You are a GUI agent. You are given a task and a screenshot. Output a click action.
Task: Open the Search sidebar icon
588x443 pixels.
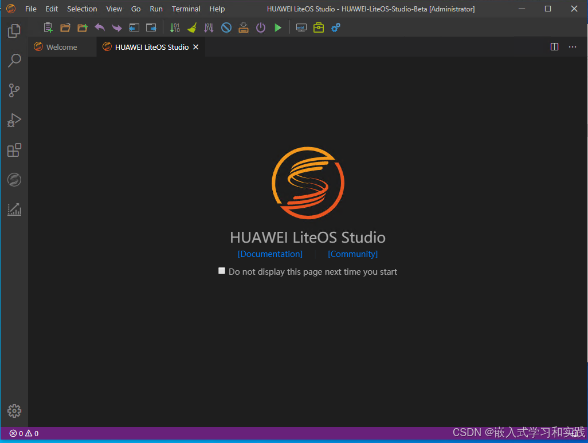14,60
